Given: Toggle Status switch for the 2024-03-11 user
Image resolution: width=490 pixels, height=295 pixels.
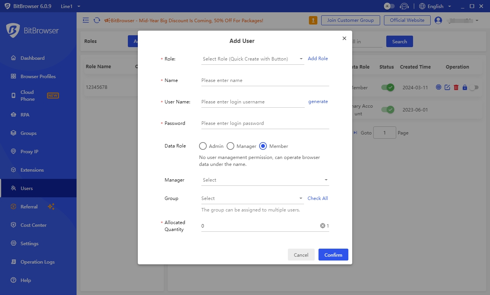Looking at the screenshot, I should [x=387, y=87].
